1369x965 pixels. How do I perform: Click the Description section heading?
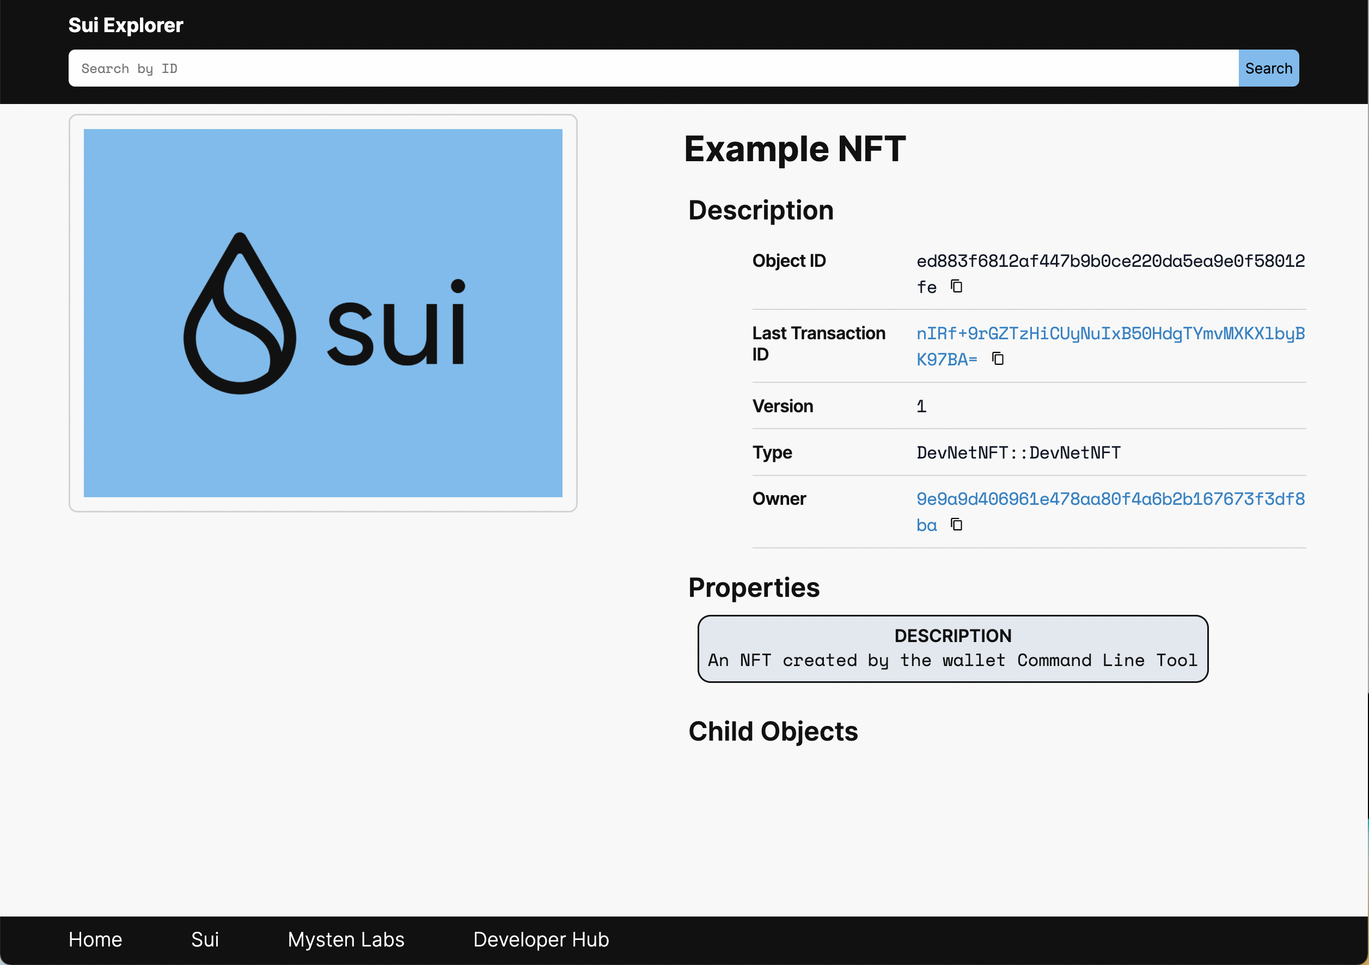point(761,210)
